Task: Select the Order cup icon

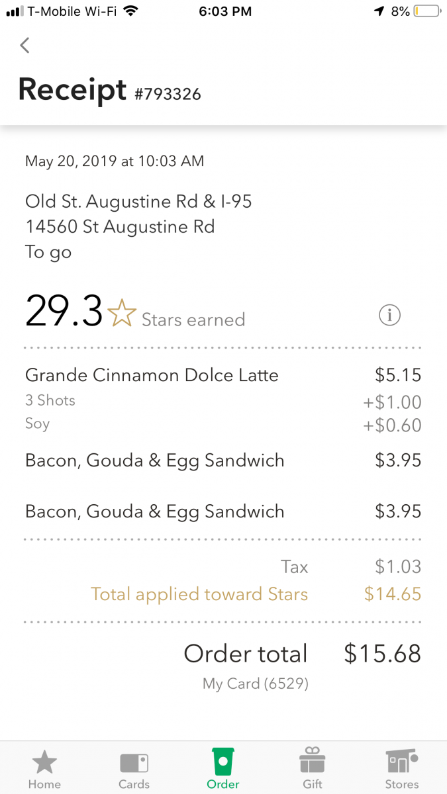Action: [223, 762]
